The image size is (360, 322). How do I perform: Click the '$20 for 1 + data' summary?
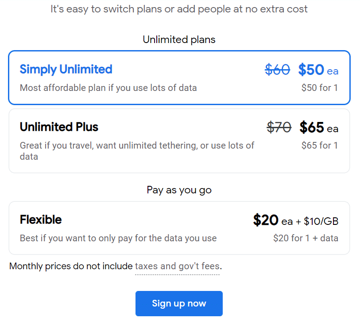pyautogui.click(x=306, y=238)
